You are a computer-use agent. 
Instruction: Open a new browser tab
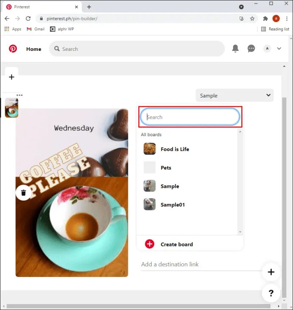point(89,7)
